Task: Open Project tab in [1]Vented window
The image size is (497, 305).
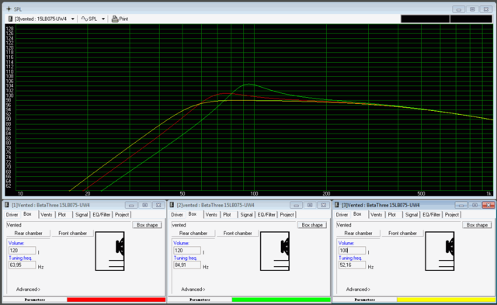Action: (122, 215)
